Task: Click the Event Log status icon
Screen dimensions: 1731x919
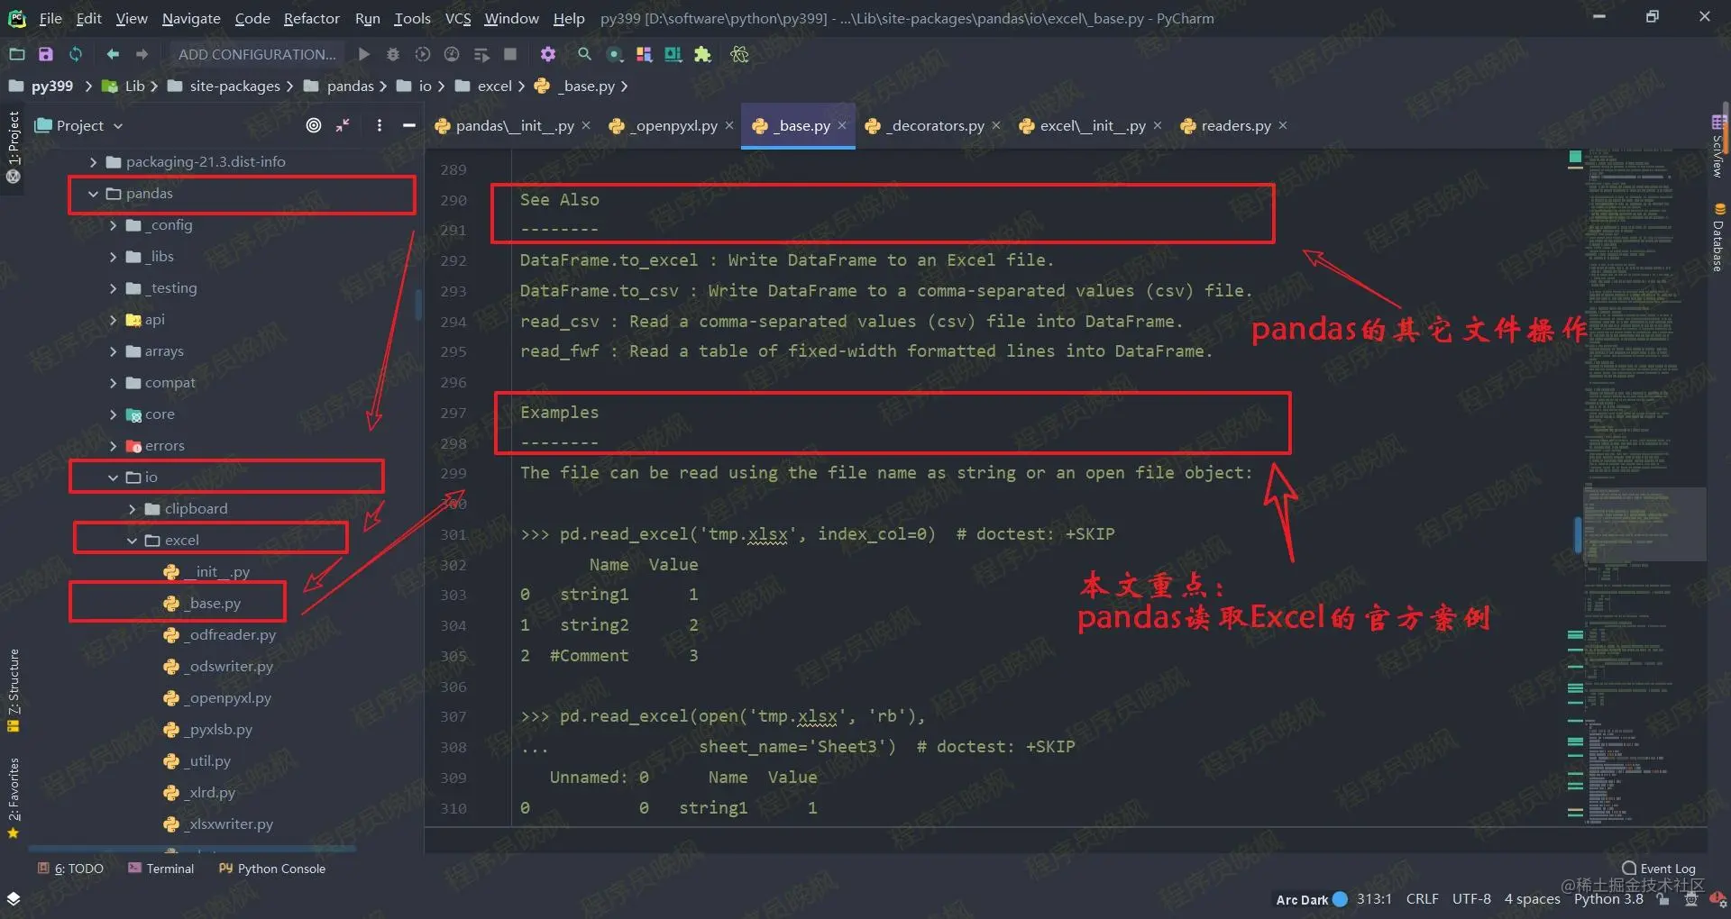Action: pyautogui.click(x=1660, y=869)
